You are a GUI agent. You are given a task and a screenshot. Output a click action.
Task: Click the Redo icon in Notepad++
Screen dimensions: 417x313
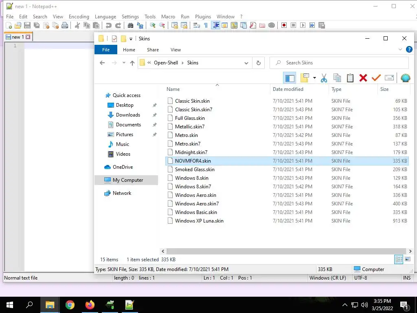pyautogui.click(x=118, y=25)
